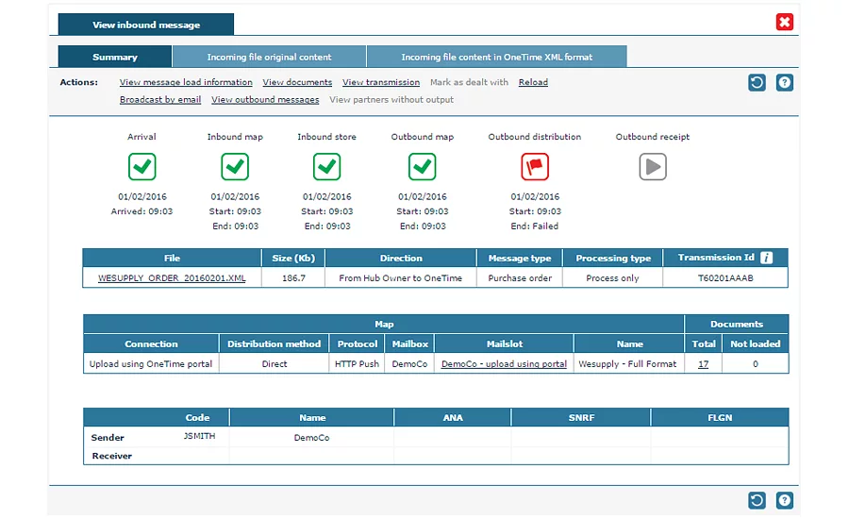
Task: Open the top help question mark icon
Action: [x=785, y=82]
